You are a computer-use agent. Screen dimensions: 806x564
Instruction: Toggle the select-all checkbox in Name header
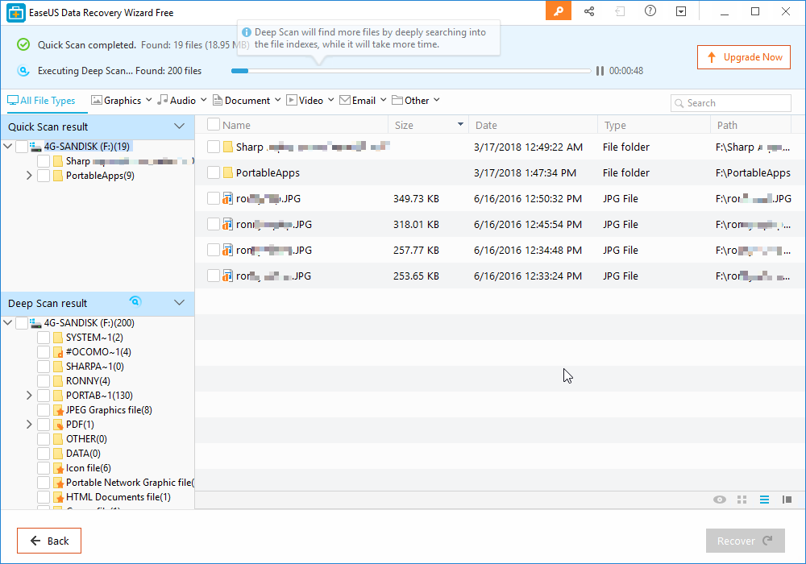(x=214, y=124)
